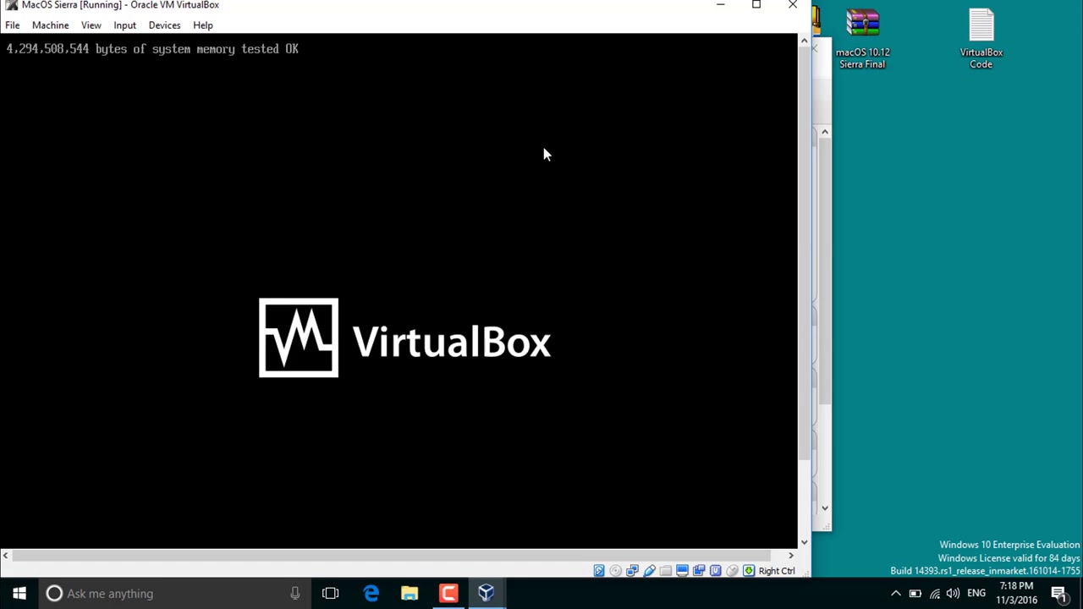Click VM vertical scrollbar down arrow
Image resolution: width=1083 pixels, height=609 pixels.
[x=804, y=542]
